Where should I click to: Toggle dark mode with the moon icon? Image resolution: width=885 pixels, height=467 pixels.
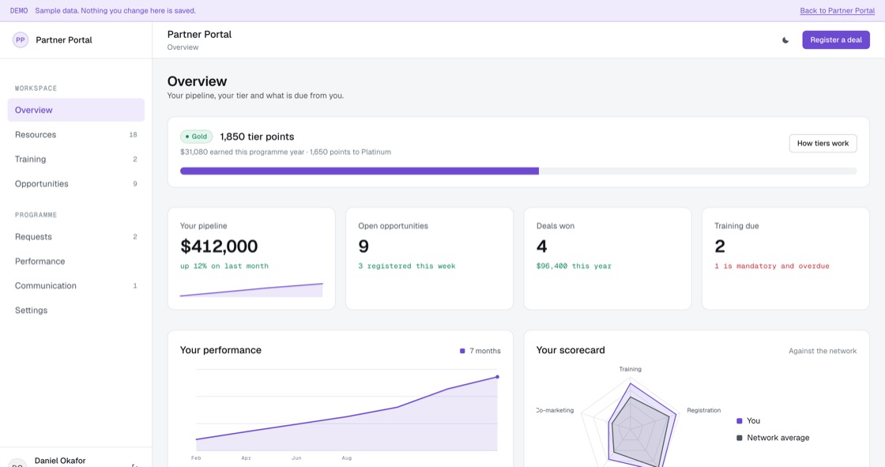pos(785,40)
